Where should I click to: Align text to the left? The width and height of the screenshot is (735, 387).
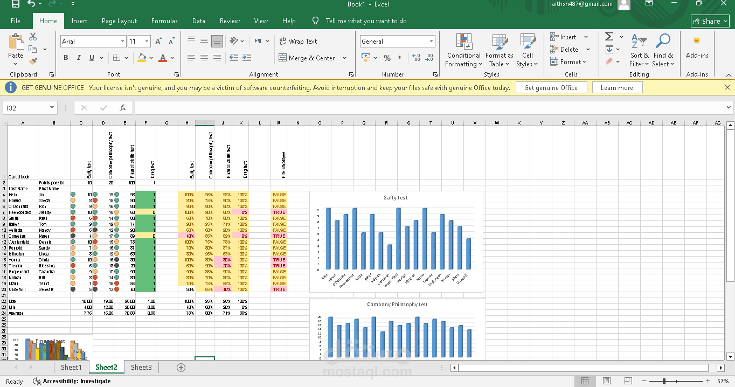(191, 58)
